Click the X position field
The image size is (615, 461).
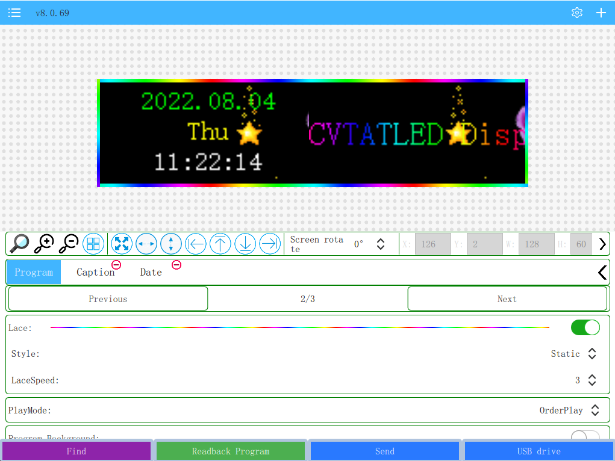433,244
